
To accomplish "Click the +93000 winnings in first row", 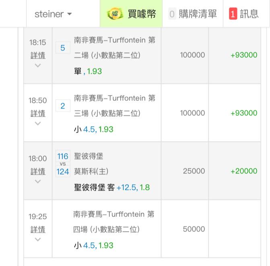I will 243,55.
